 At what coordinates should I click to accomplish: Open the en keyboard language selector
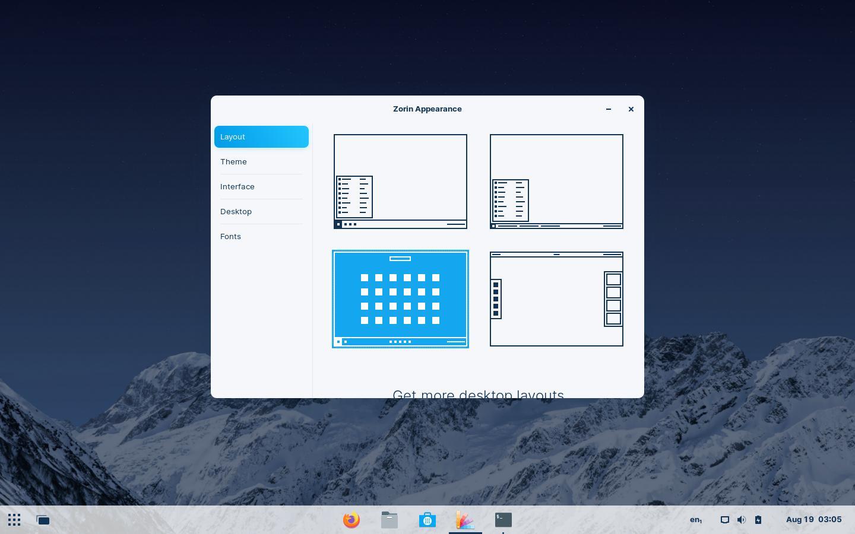pos(695,520)
